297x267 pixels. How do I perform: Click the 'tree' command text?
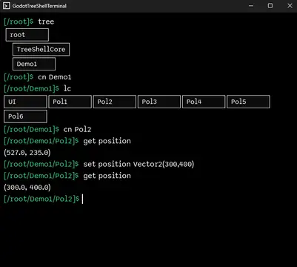(46, 22)
